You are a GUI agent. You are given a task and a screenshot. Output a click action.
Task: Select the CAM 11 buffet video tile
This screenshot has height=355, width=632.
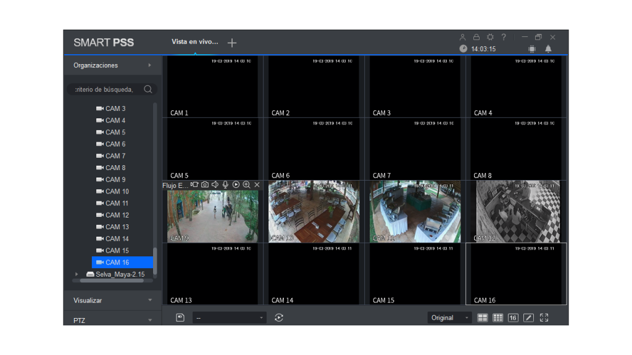[415, 211]
